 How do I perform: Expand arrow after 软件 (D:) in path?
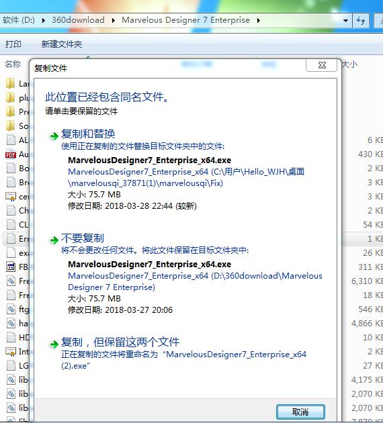(44, 20)
